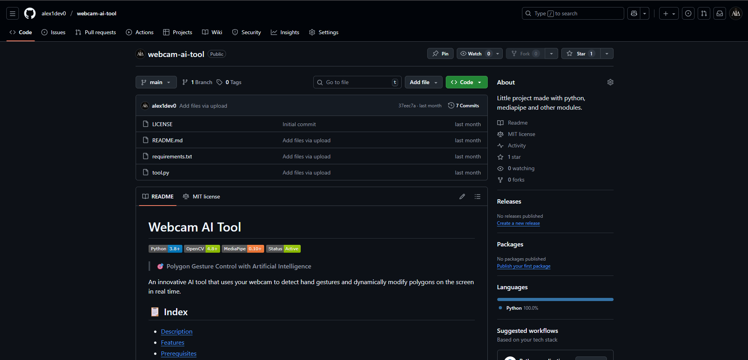This screenshot has height=360, width=748.
Task: Open the GitHub homepage logo
Action: (30, 13)
